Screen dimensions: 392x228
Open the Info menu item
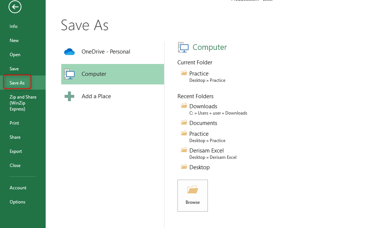tap(14, 26)
